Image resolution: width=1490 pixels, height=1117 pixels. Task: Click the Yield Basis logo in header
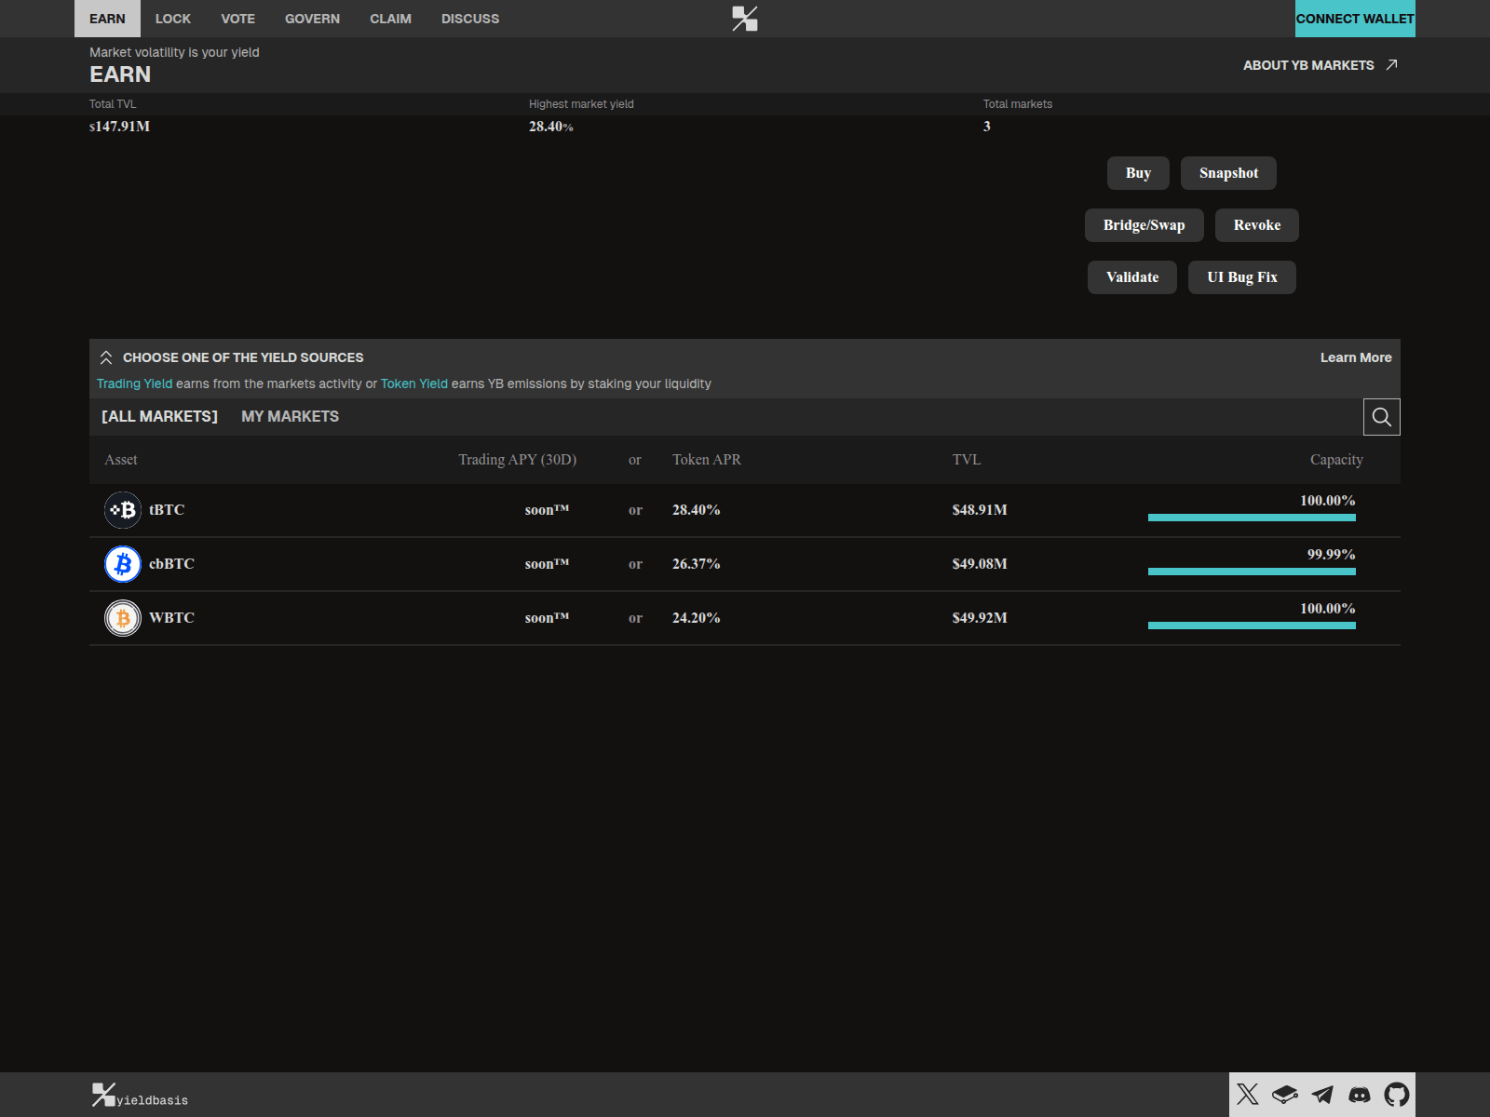745,19
